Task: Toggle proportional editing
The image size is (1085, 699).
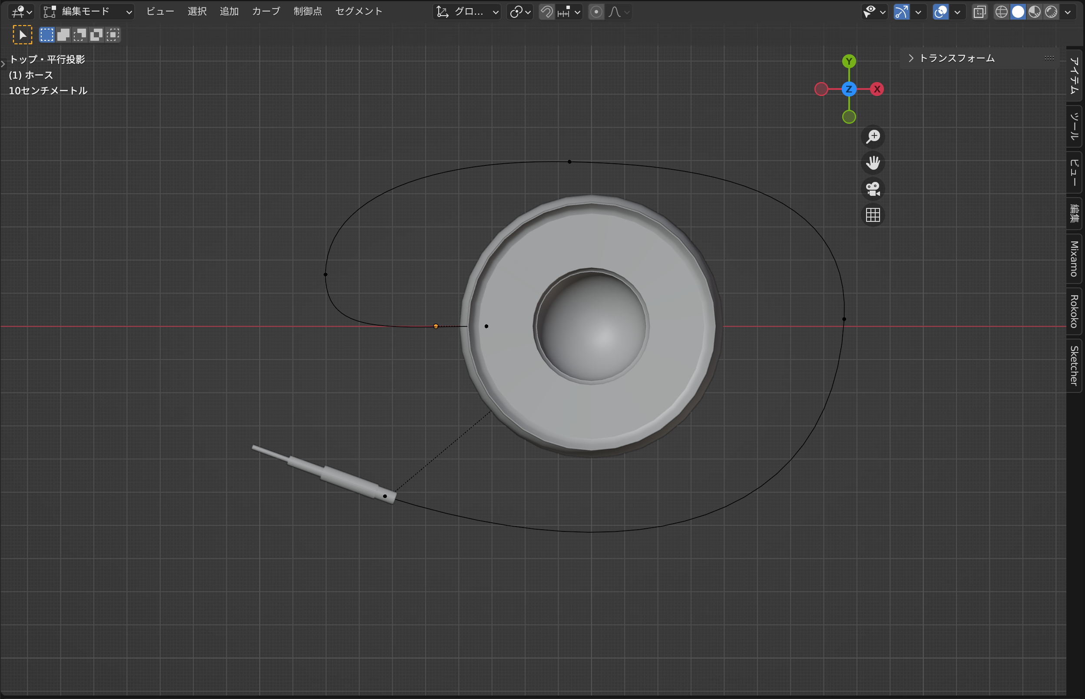Action: tap(596, 12)
